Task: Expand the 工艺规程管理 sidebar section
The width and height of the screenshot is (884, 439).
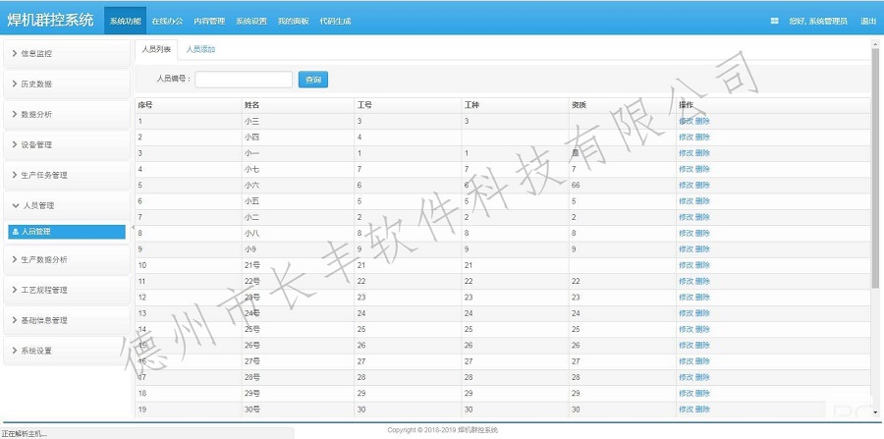Action: pos(65,290)
